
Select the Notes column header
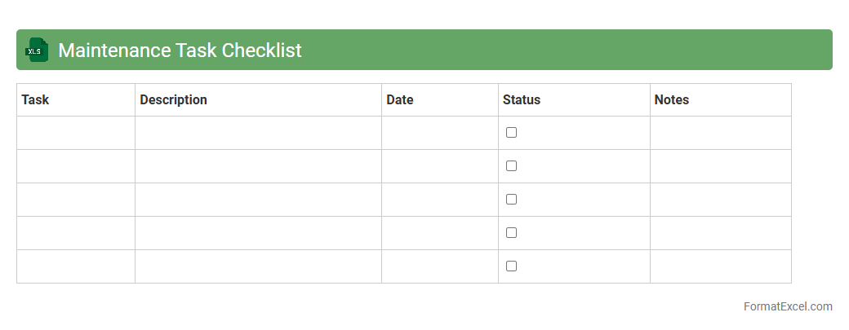tap(672, 100)
